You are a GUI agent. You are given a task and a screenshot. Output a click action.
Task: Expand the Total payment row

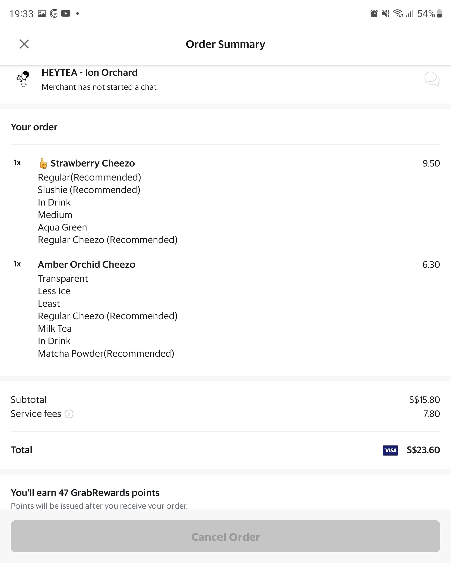[x=21, y=450]
